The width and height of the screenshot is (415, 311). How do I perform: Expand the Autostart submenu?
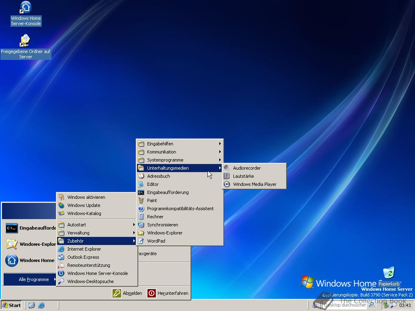pyautogui.click(x=96, y=225)
